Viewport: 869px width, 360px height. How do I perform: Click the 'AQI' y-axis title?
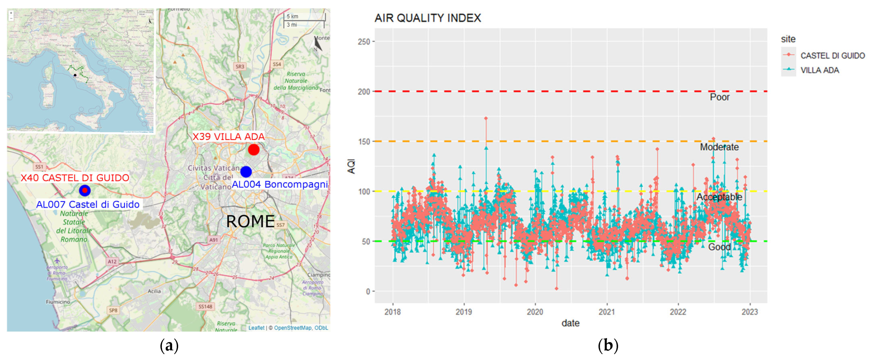pyautogui.click(x=351, y=166)
